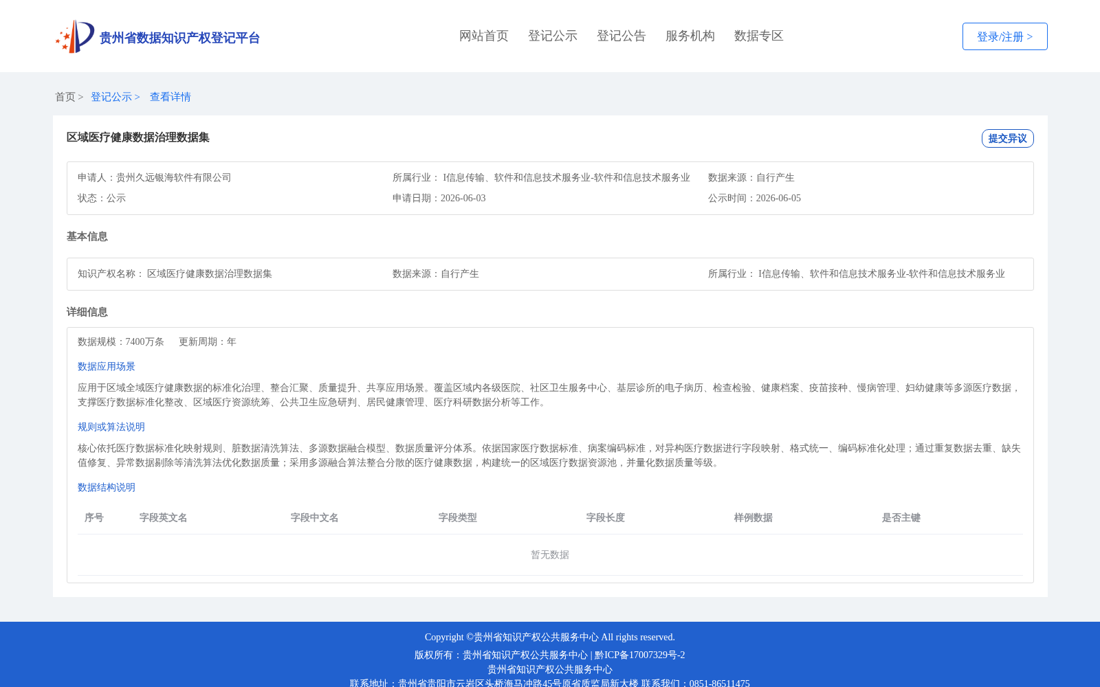Click 字段长度 column header
The height and width of the screenshot is (687, 1100).
click(606, 517)
